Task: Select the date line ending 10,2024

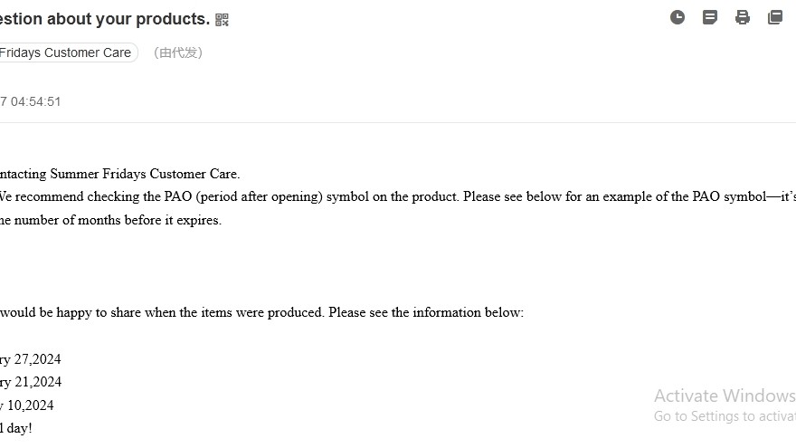Action: pyautogui.click(x=27, y=405)
